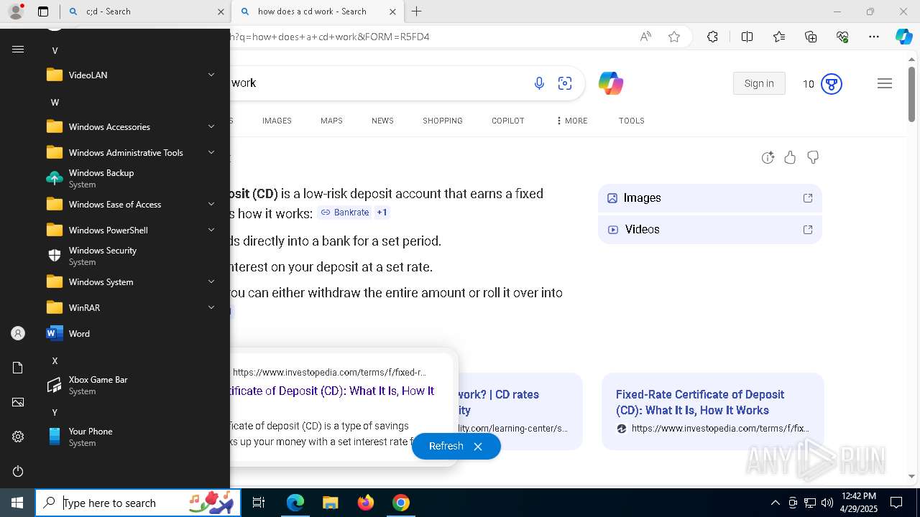Switch to MAPS search tab
This screenshot has height=517, width=920.
click(x=331, y=121)
